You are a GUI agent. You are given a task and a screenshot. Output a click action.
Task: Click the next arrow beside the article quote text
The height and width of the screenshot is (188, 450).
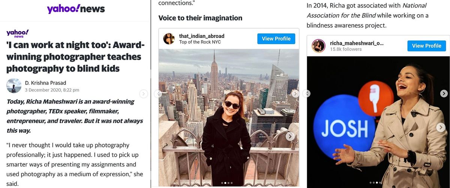[143, 94]
